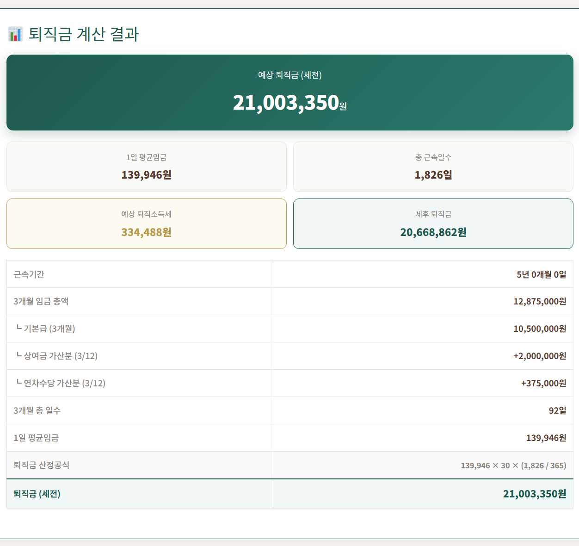Click the label 예상 퇴직금 (세전)
Image resolution: width=579 pixels, height=546 pixels.
(x=290, y=75)
